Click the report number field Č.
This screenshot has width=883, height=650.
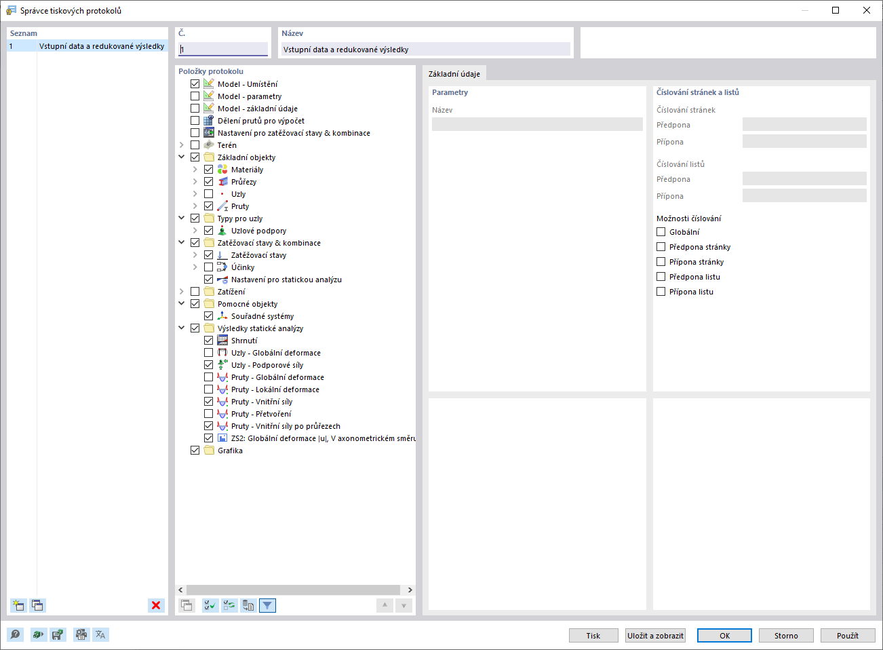(223, 49)
